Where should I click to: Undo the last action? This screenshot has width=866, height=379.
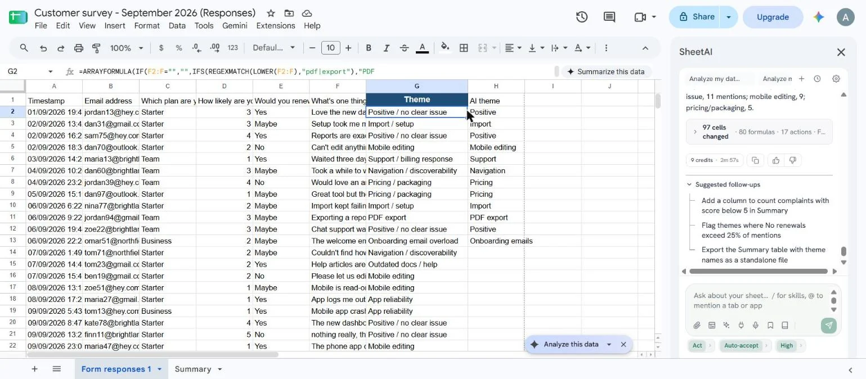[43, 48]
